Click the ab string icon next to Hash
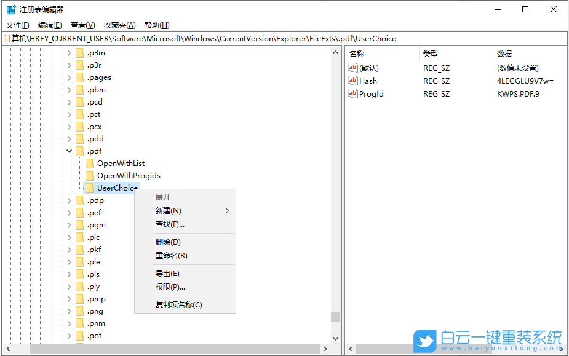569x356 pixels. [353, 81]
